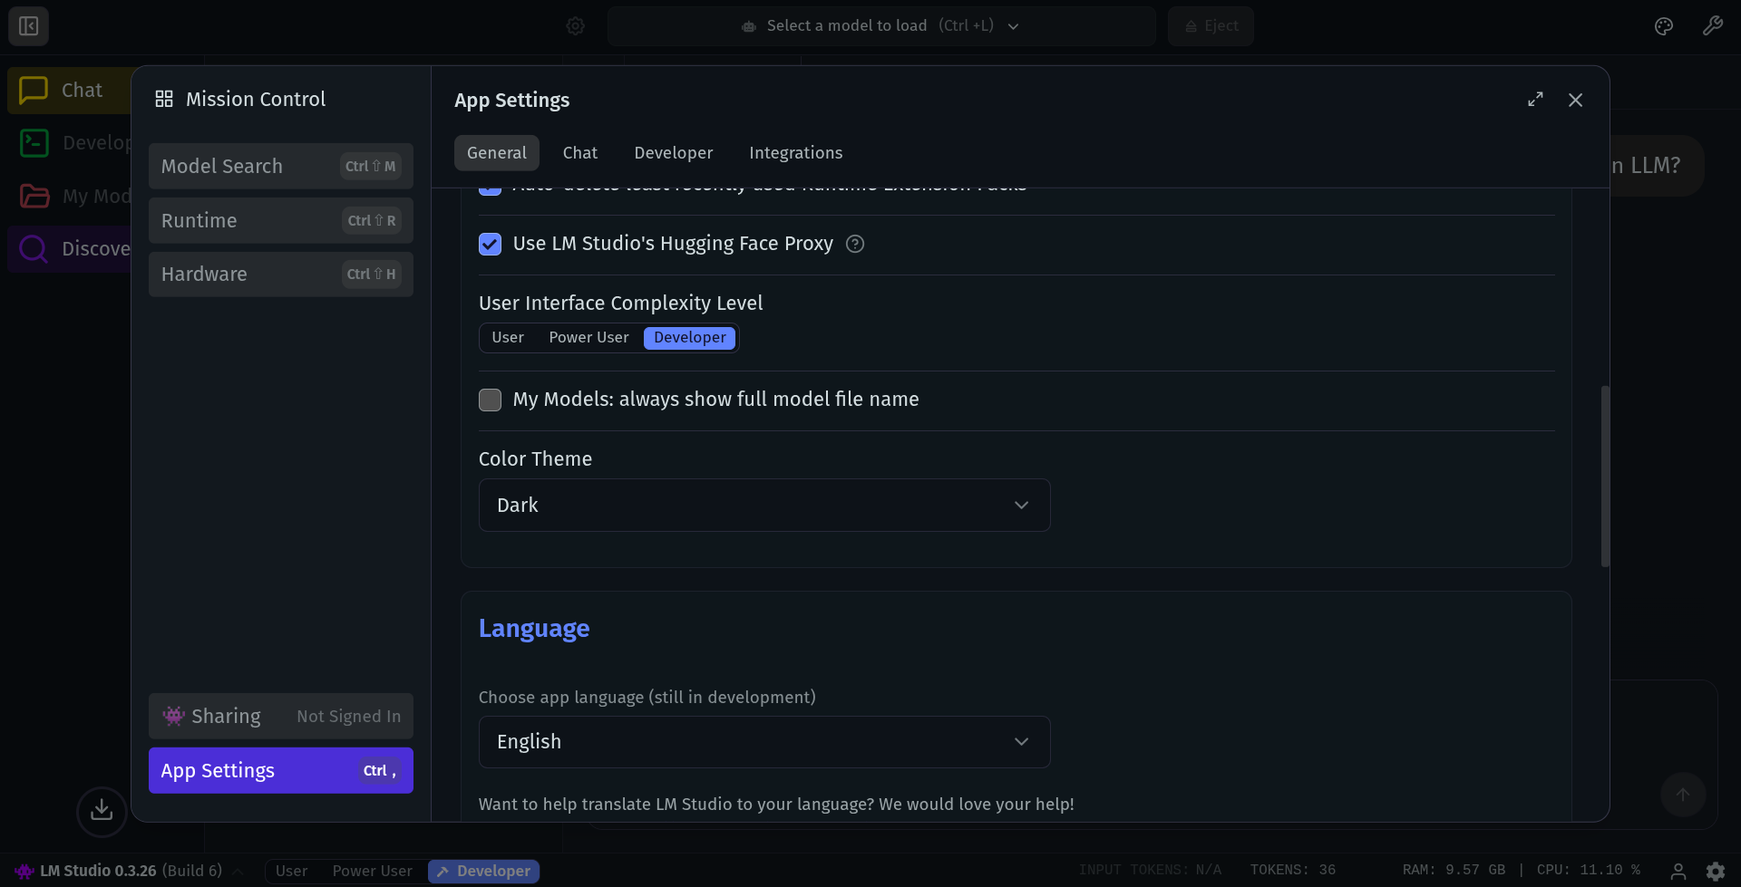Screen dimensions: 1741x887
Task: Select Developer complexity level in settings
Action: [x=689, y=337]
